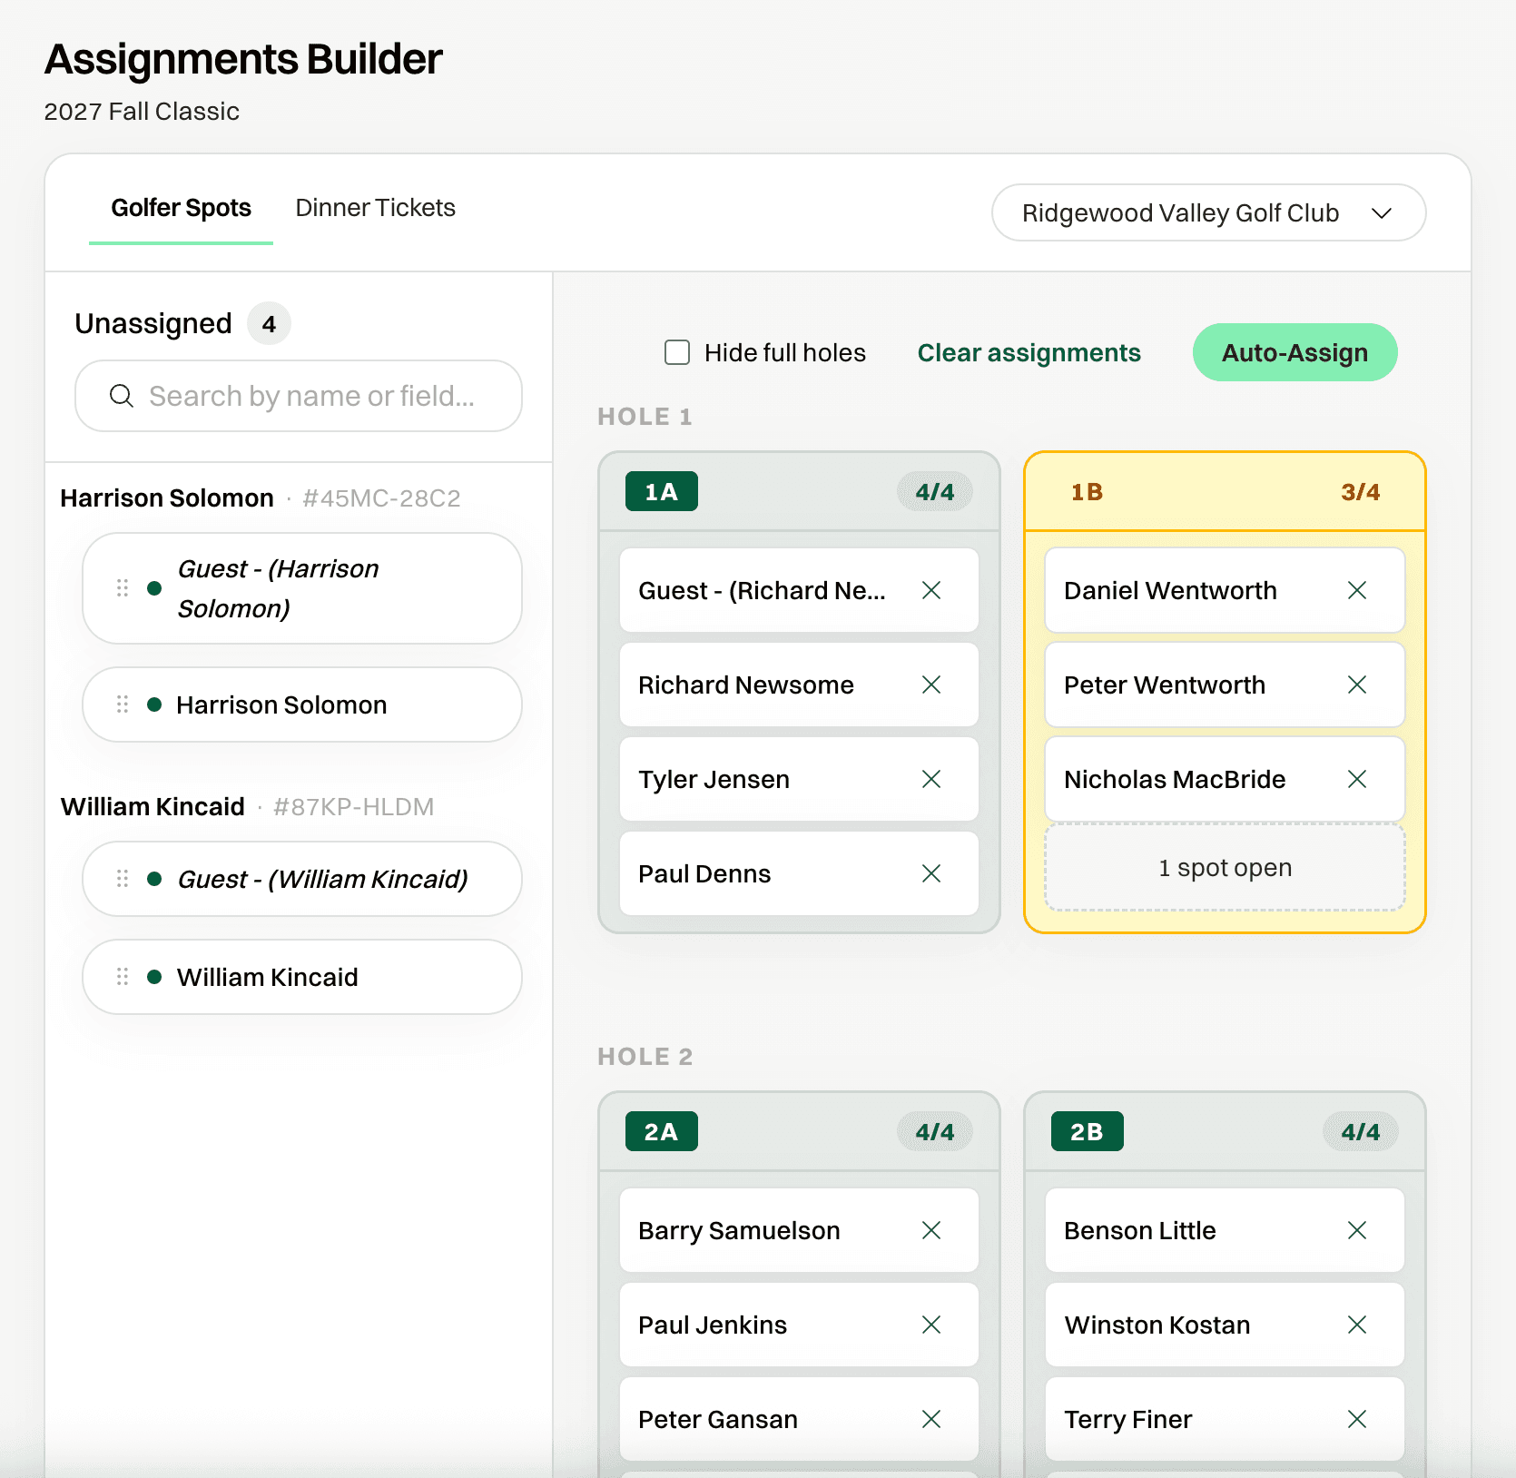
Task: Select the 2B group badge
Action: pyautogui.click(x=1087, y=1132)
